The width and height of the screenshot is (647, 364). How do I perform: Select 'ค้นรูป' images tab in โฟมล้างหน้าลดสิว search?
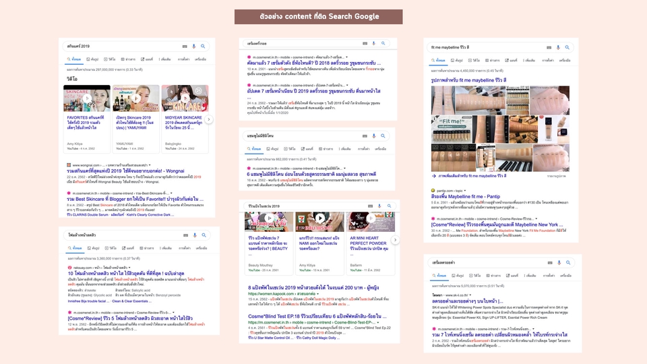point(94,248)
